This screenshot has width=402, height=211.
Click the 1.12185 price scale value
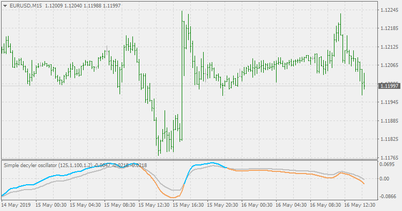point(390,28)
